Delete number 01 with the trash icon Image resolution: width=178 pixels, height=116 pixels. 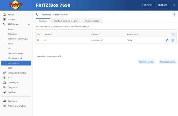click(x=173, y=40)
